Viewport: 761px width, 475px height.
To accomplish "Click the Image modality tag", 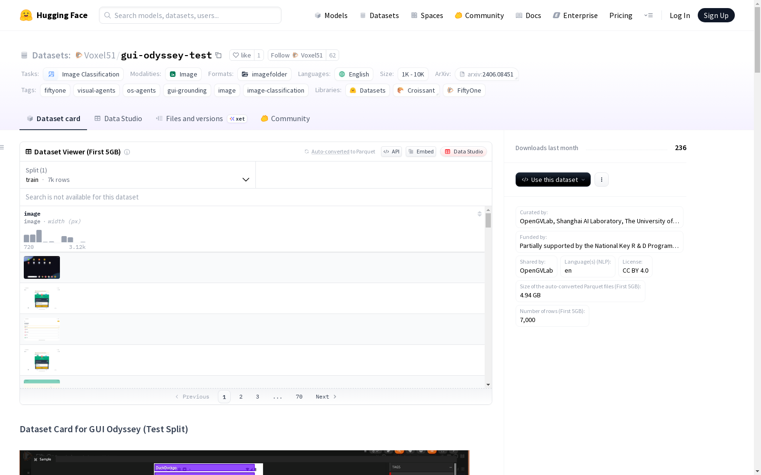I will [x=184, y=74].
